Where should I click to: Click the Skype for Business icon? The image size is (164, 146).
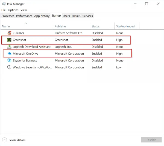click(x=9, y=60)
